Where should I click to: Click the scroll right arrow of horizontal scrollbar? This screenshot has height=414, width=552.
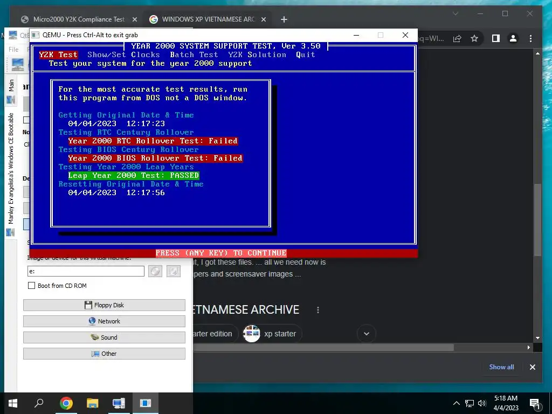tap(528, 348)
